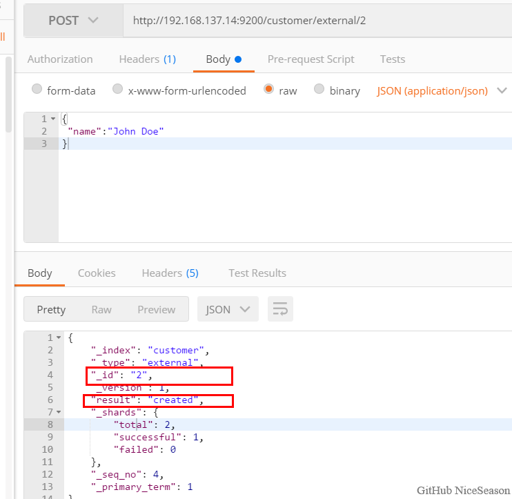Select the raw body option
Image resolution: width=512 pixels, height=499 pixels.
(x=268, y=89)
